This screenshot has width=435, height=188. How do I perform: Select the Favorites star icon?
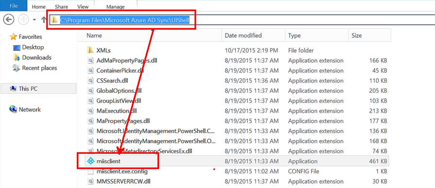point(13,36)
